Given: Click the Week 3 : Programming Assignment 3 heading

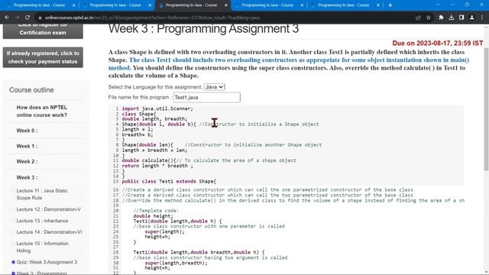Looking at the screenshot, I should [204, 29].
